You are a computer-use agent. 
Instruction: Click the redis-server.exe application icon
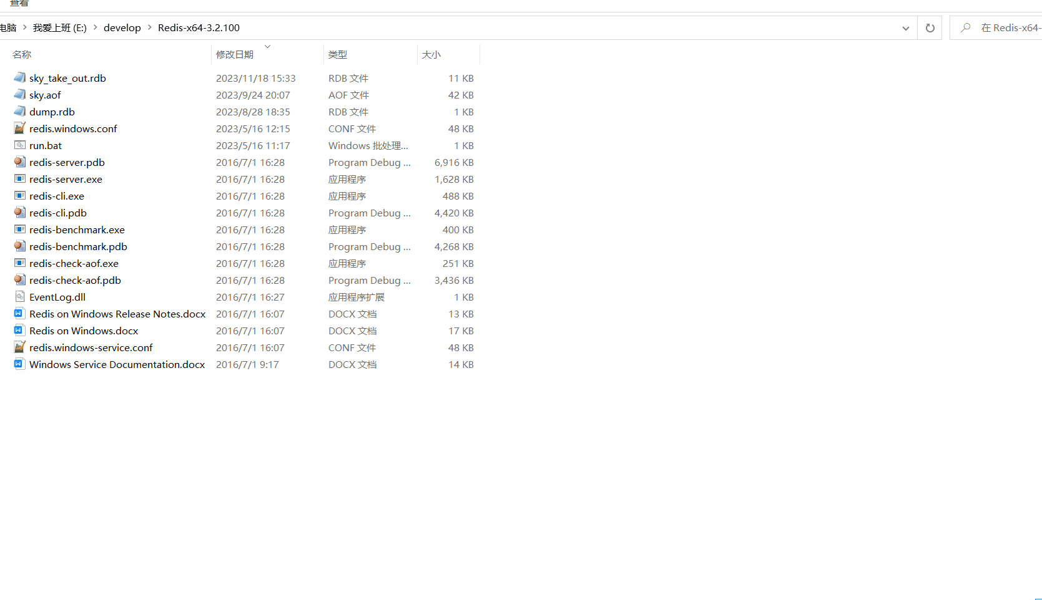click(20, 179)
